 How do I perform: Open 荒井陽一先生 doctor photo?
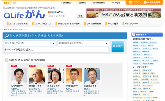click(37, 76)
